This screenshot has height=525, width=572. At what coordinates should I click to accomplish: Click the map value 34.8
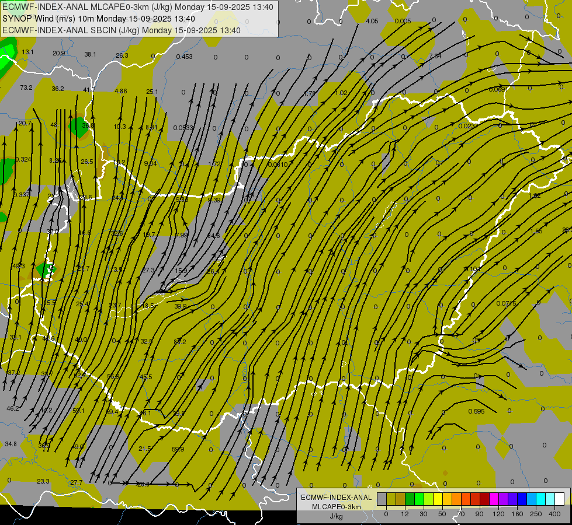coord(11,444)
